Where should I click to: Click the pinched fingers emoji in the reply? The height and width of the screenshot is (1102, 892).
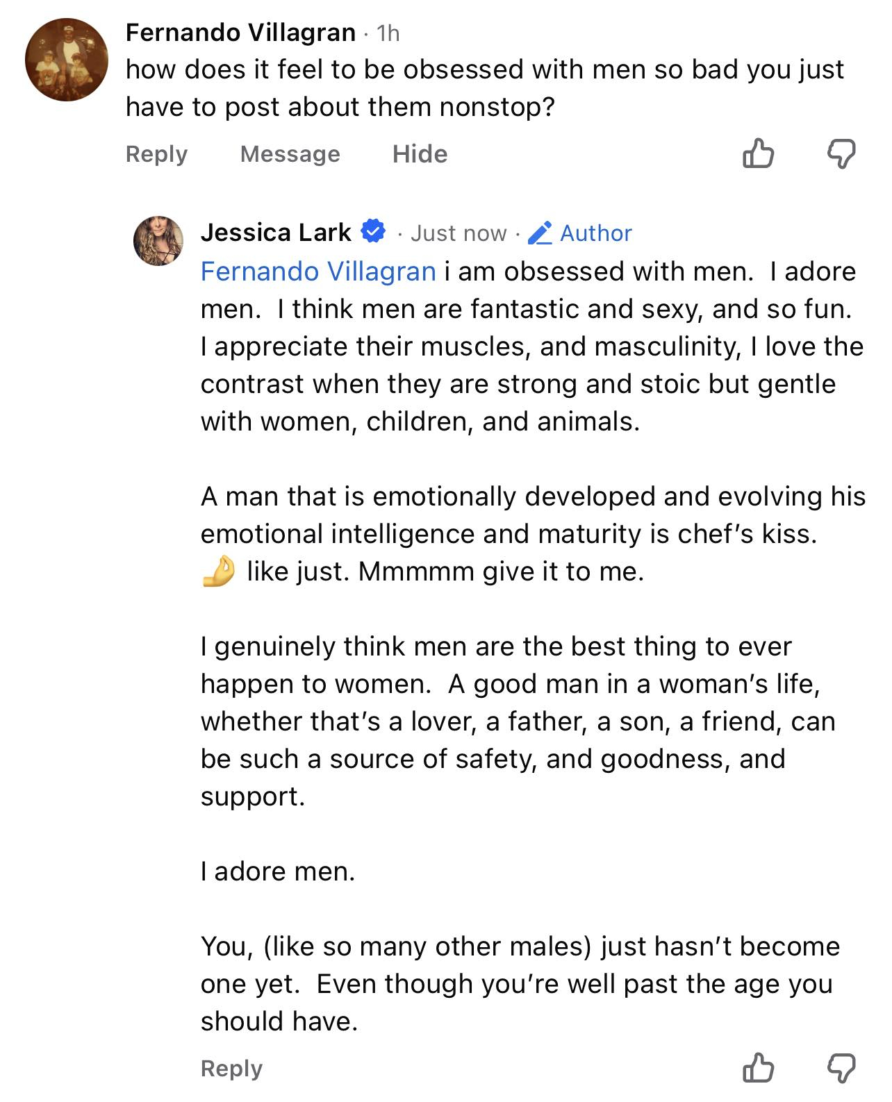(218, 571)
